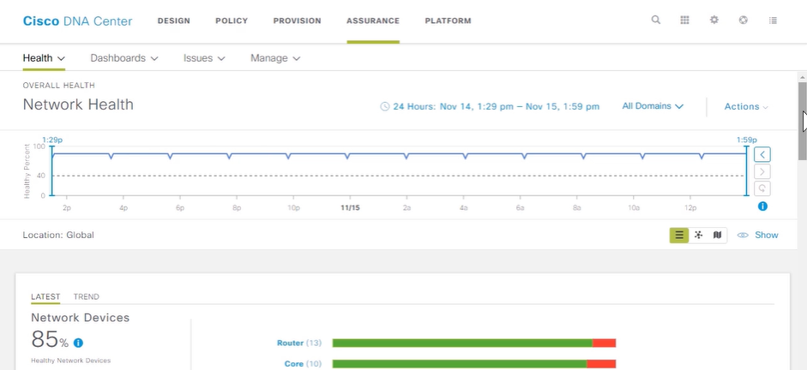Click the Router (13) link
807x370 pixels.
299,343
